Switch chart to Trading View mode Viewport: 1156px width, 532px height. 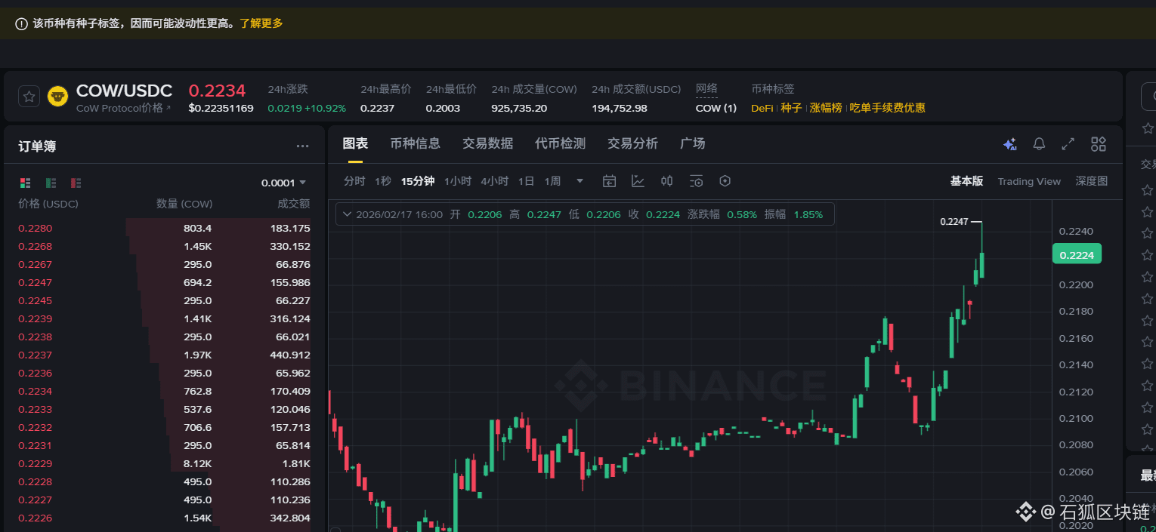tap(1028, 181)
